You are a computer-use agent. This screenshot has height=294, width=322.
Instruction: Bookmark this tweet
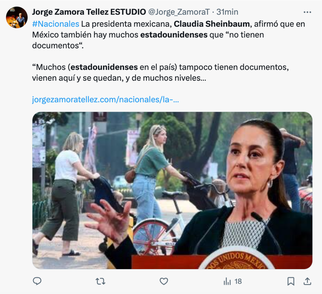291,281
